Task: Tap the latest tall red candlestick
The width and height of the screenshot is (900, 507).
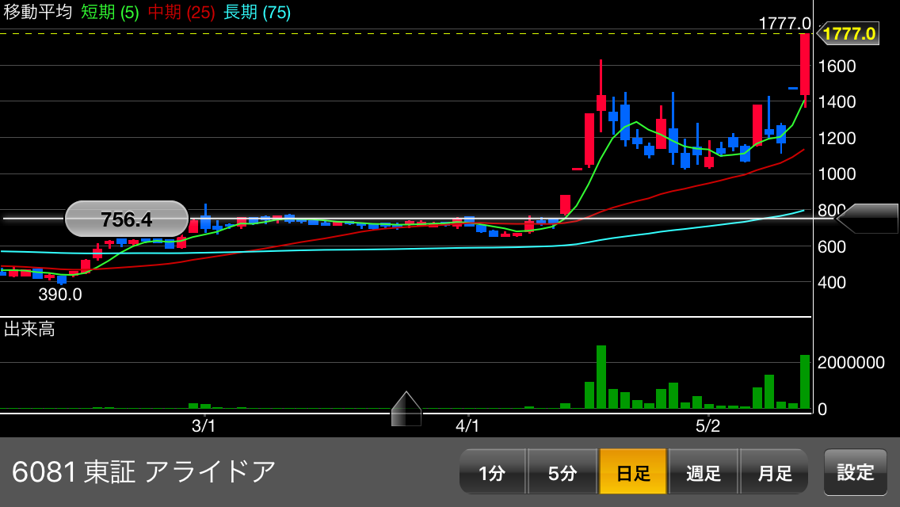Action: pos(805,65)
